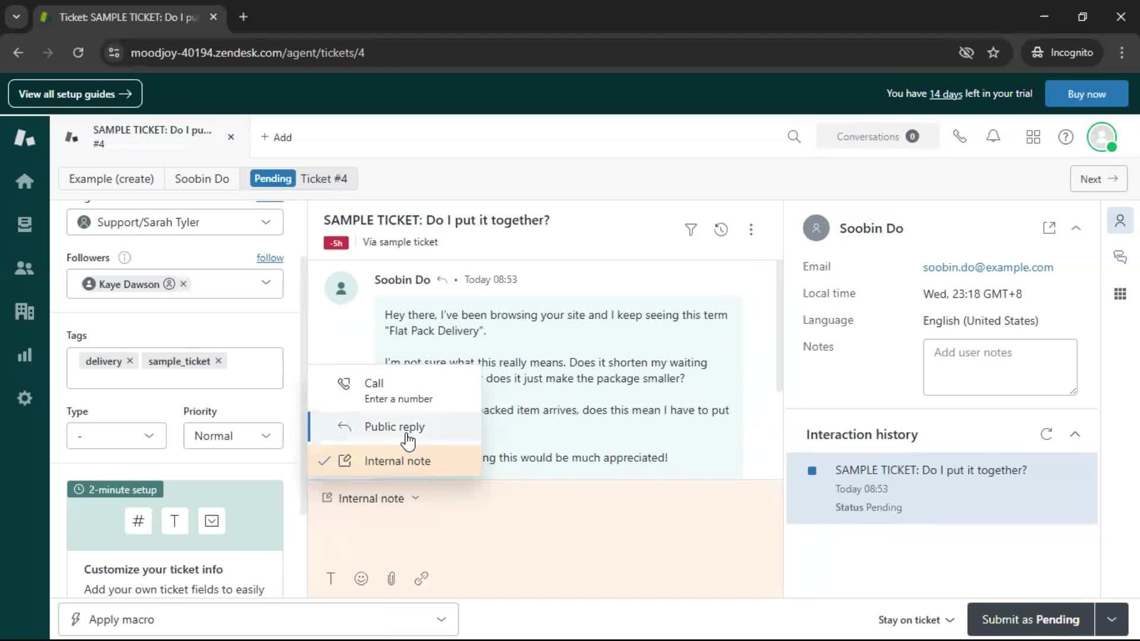Close the SAMPLE TICKET tab
Image resolution: width=1140 pixels, height=641 pixels.
(x=231, y=137)
